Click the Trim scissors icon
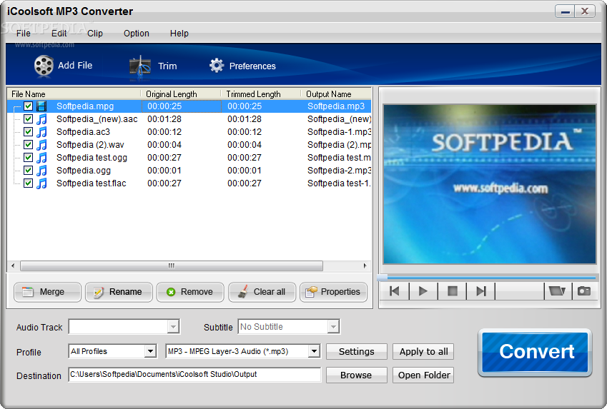 pos(139,66)
